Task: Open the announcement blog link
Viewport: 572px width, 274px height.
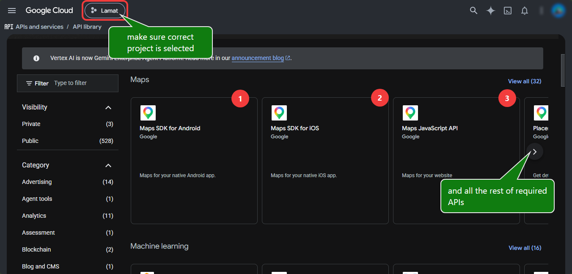Action: coord(261,58)
